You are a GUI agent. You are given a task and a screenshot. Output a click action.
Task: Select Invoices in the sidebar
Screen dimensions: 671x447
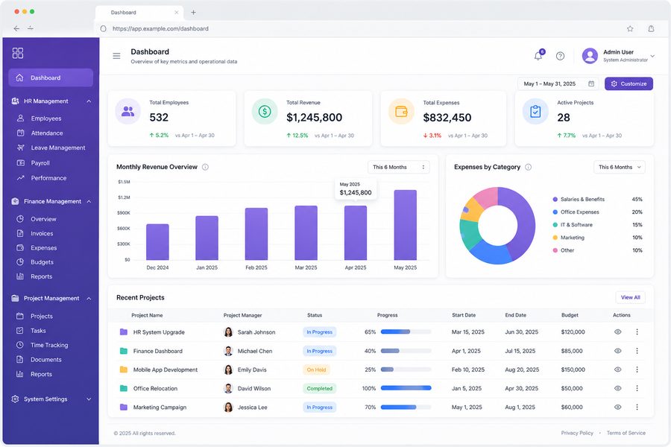click(x=42, y=233)
